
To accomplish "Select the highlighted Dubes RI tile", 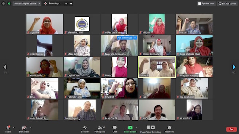I will click(x=157, y=67).
